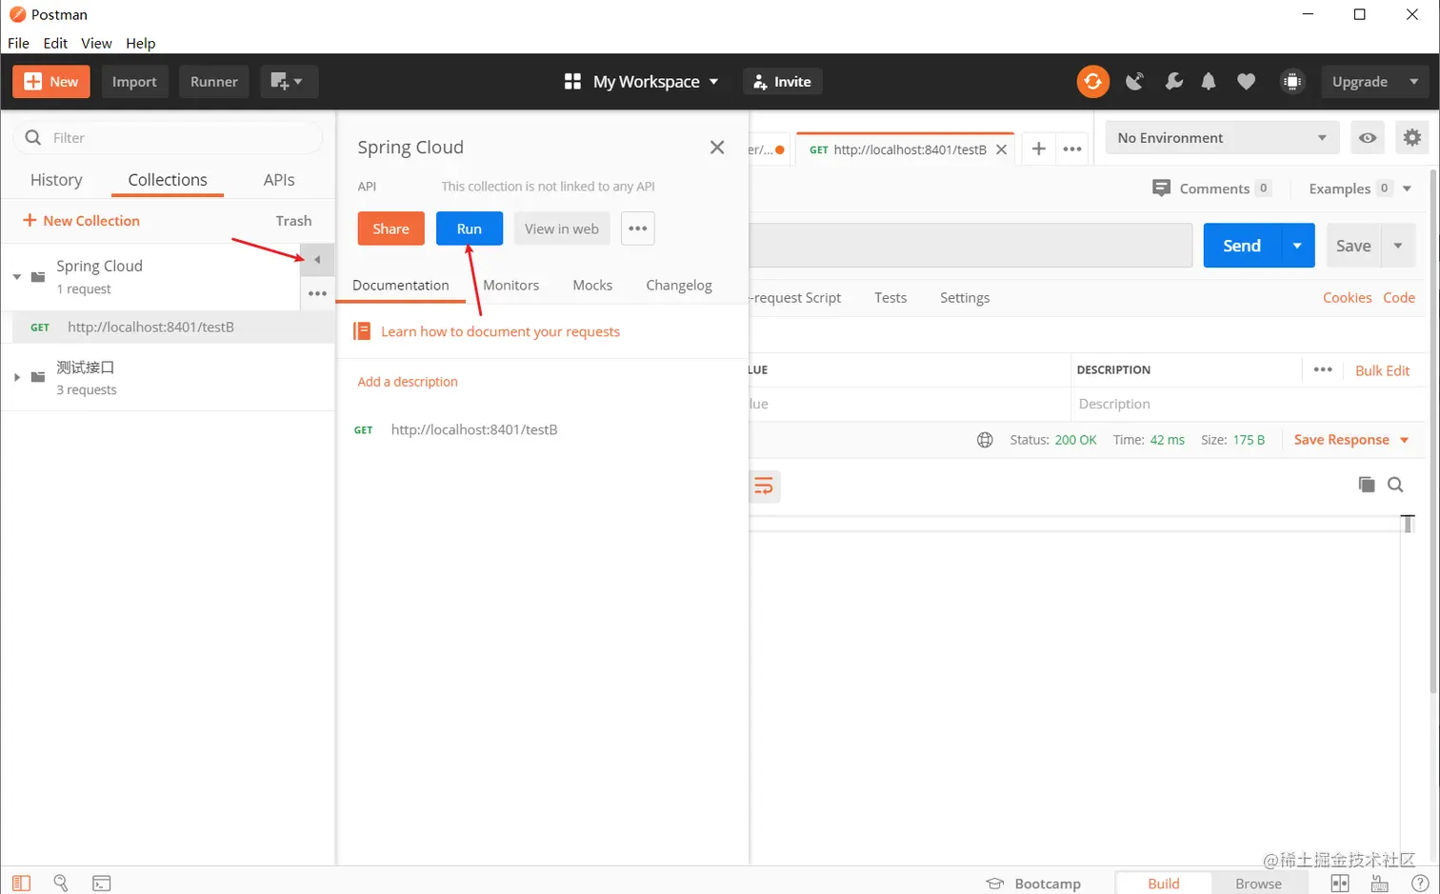Hide the sidebar with bottom-left icon
This screenshot has height=894, width=1440.
pos(21,884)
